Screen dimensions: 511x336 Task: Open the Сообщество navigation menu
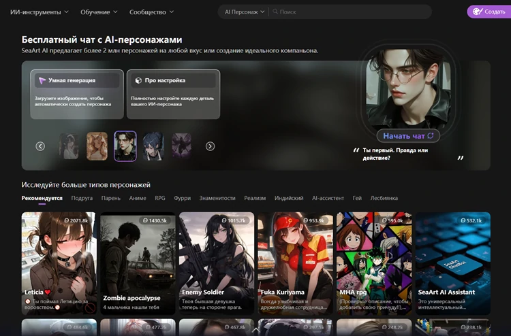coord(151,12)
